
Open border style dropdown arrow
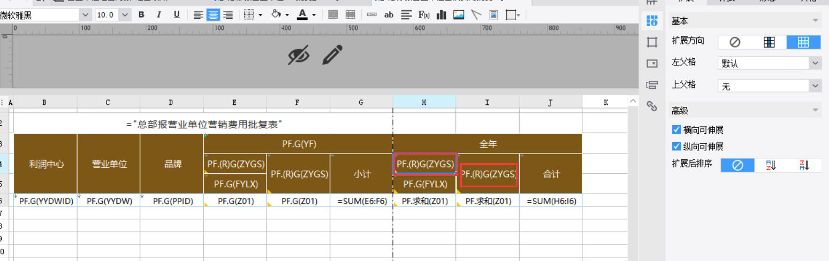tap(261, 15)
